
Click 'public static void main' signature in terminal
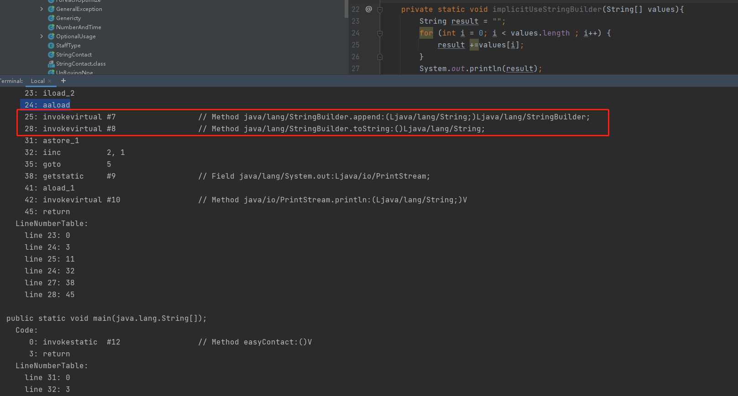(x=106, y=319)
